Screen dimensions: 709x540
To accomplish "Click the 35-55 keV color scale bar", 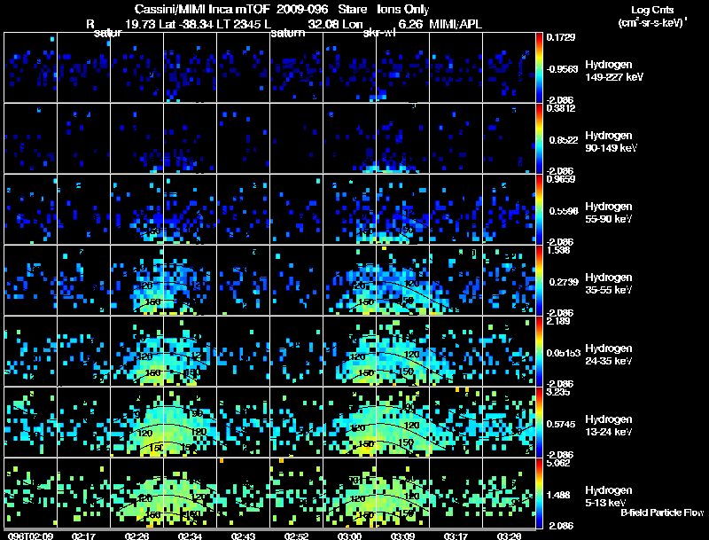I will tap(539, 281).
